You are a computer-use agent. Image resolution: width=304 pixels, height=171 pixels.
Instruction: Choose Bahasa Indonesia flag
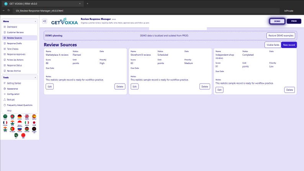pyautogui.click(x=20, y=123)
